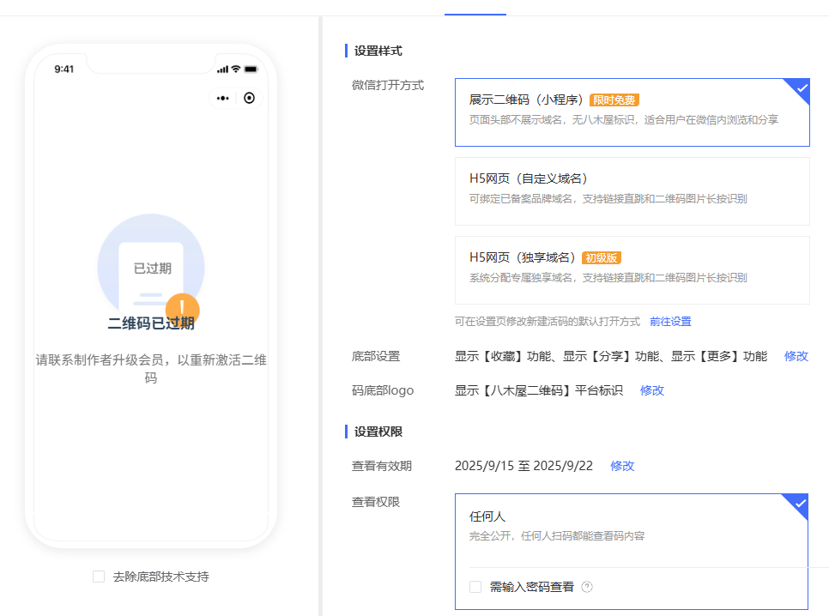Click the 已过期 document illustration
Screen dimensions: 829x616
pyautogui.click(x=151, y=267)
